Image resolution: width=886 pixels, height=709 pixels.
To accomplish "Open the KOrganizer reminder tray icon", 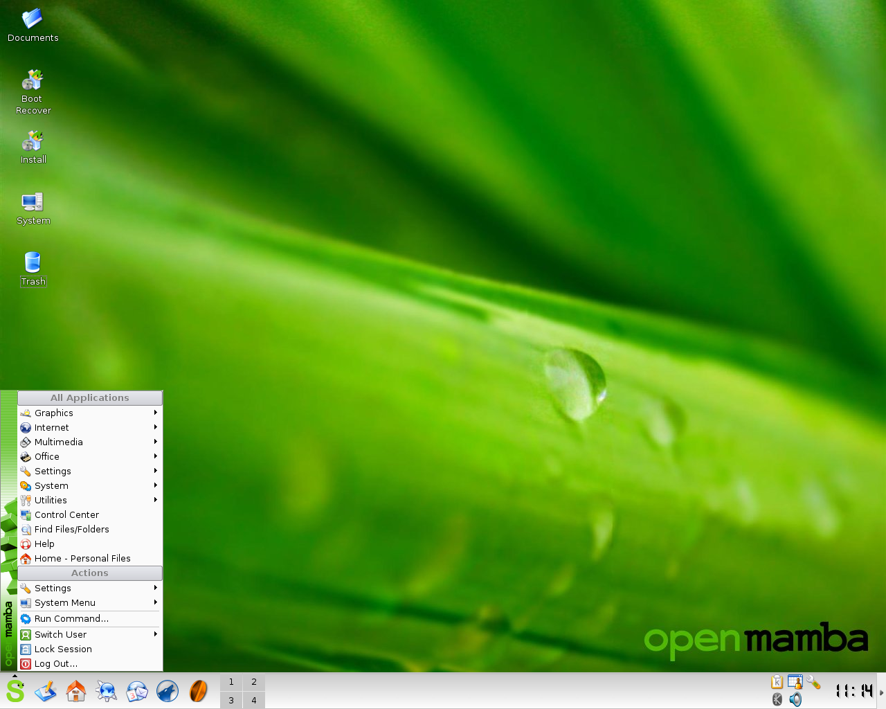I will coord(795,682).
